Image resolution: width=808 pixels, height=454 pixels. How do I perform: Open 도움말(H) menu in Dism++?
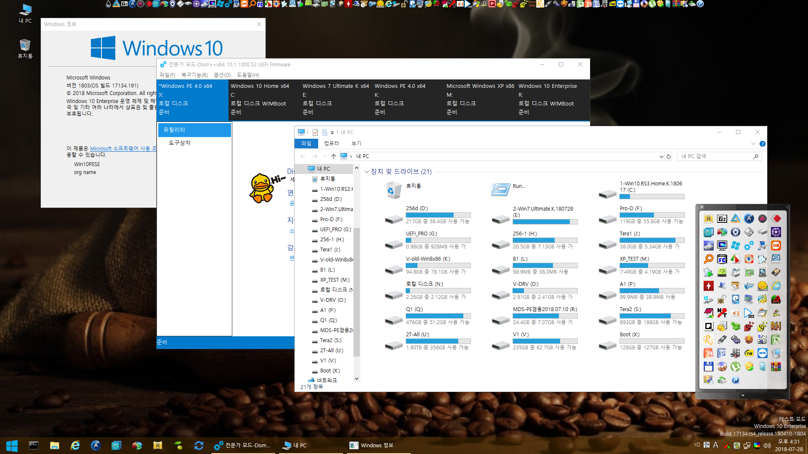click(248, 75)
